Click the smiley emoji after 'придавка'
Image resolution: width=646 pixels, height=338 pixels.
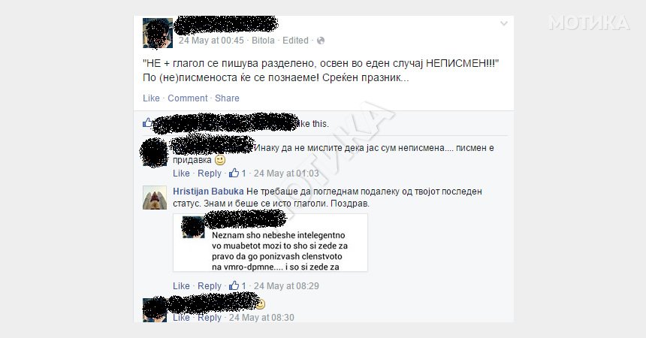coord(220,160)
